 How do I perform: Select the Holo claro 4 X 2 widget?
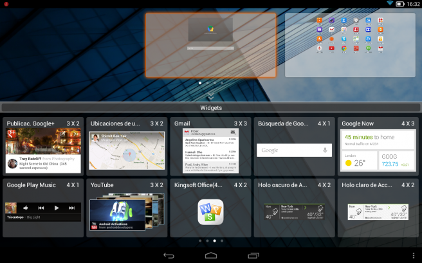tap(378, 208)
